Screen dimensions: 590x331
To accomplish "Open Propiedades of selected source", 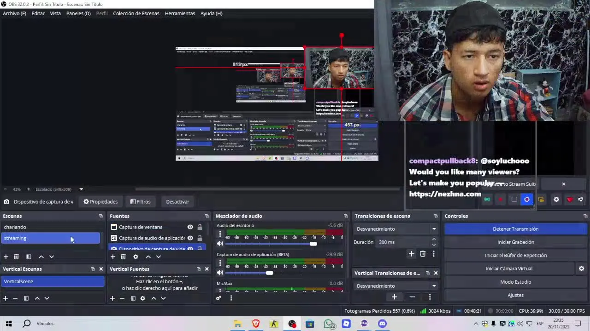I will pyautogui.click(x=100, y=202).
